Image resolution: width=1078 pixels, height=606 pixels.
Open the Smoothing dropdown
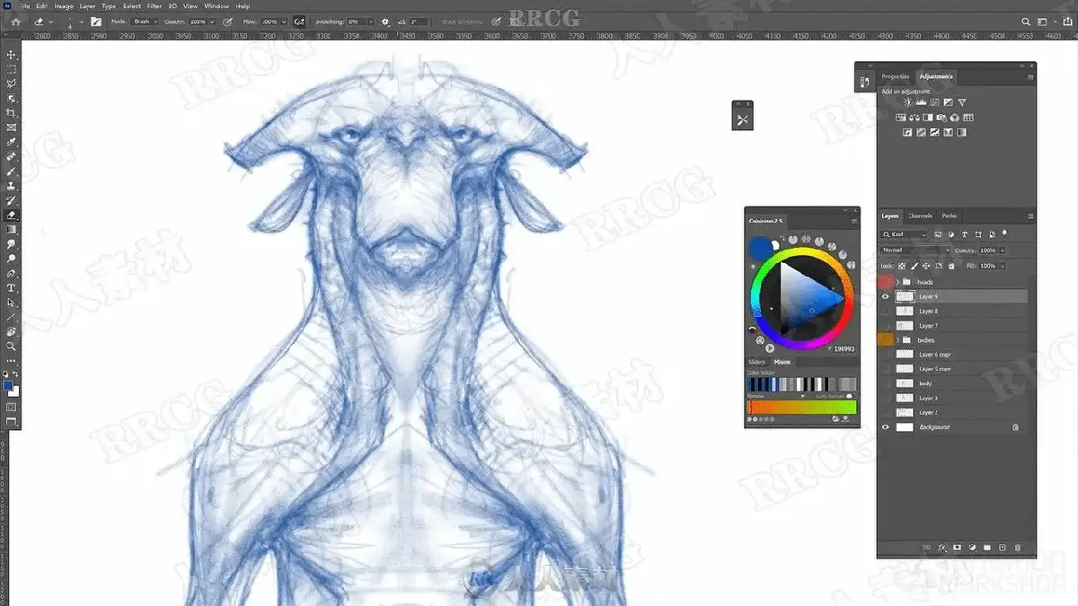(372, 21)
